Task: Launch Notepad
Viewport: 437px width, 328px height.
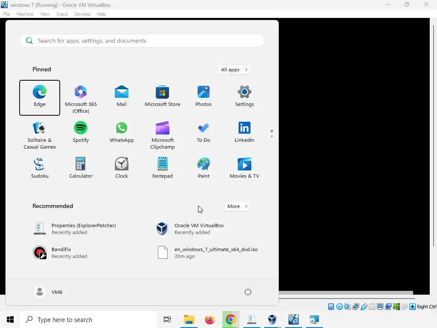Action: point(163,168)
